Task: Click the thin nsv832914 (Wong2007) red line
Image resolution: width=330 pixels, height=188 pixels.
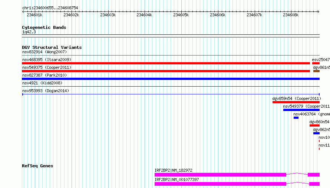Action: tap(171, 55)
